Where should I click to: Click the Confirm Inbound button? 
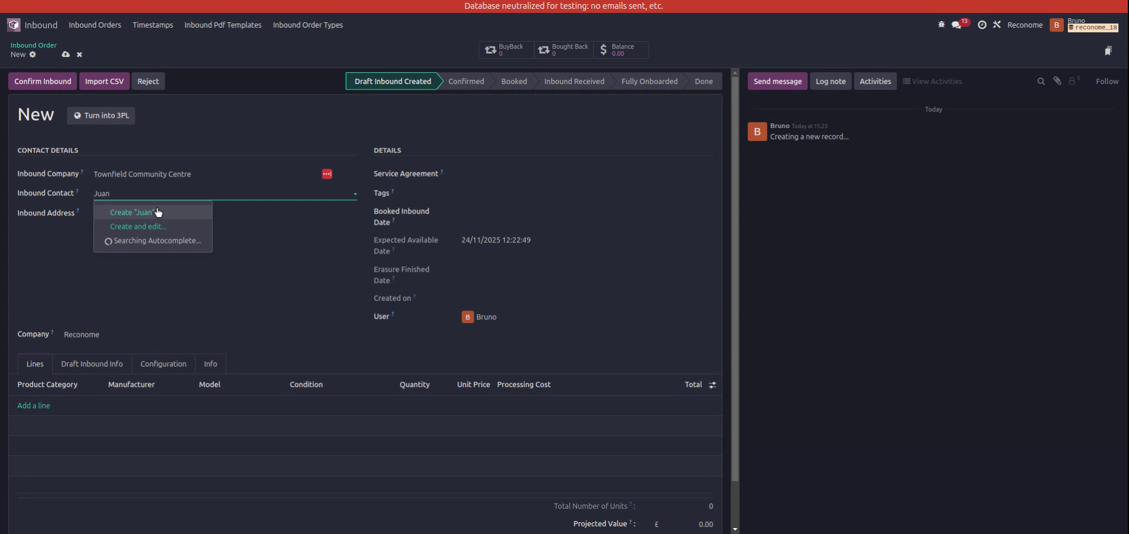coord(42,81)
